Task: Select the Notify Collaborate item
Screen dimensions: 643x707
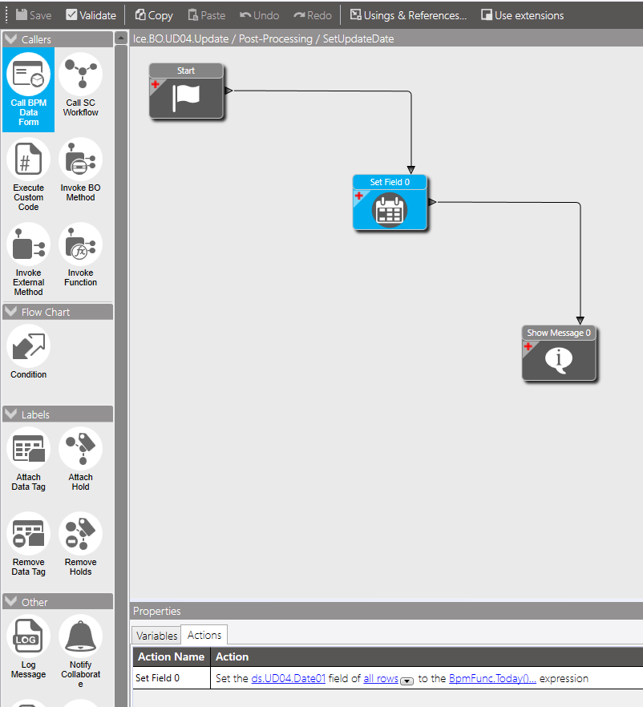Action: 80,652
